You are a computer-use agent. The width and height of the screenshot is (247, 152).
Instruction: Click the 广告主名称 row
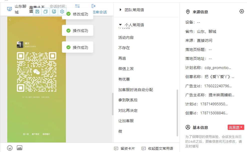pos(210,95)
